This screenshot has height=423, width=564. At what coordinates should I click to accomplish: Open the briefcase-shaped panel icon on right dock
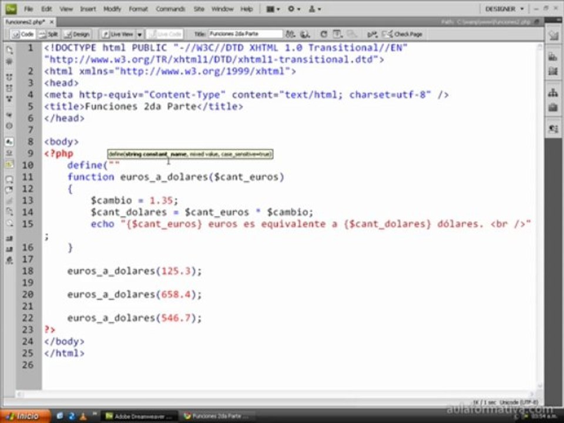553,107
